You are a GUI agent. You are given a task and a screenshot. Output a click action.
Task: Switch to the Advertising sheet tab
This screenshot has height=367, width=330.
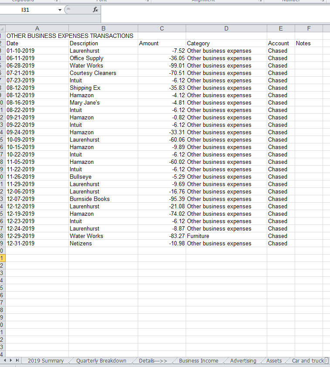click(243, 361)
